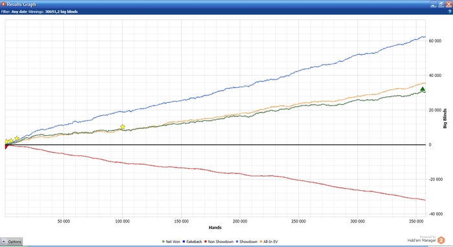The width and height of the screenshot is (453, 247).
Task: Click the All-In EV legend label
Action: coord(271,242)
